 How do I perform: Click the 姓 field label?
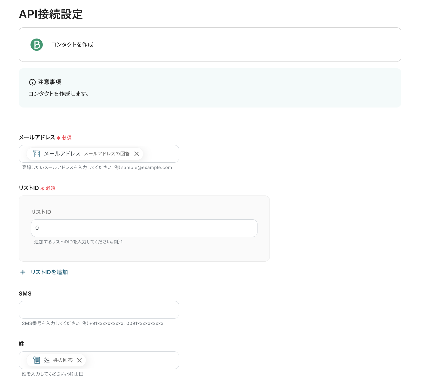(22, 344)
